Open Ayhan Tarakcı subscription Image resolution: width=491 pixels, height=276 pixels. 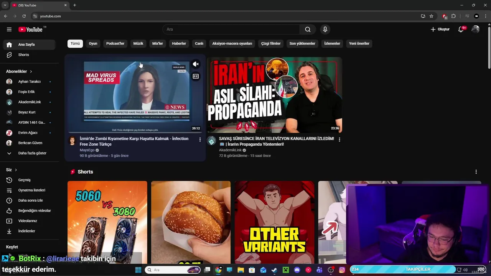pyautogui.click(x=29, y=82)
